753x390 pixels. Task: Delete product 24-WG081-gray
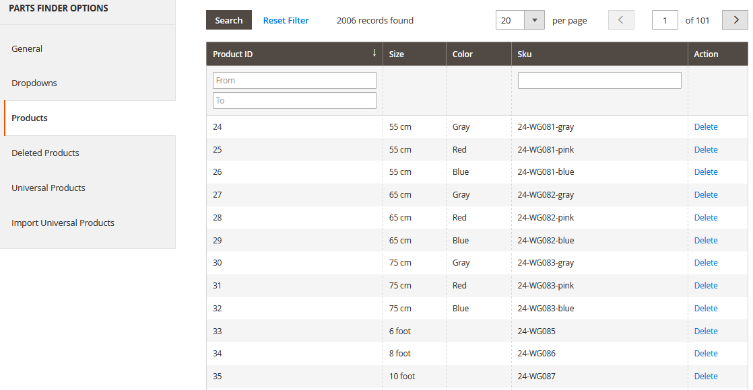coord(706,126)
